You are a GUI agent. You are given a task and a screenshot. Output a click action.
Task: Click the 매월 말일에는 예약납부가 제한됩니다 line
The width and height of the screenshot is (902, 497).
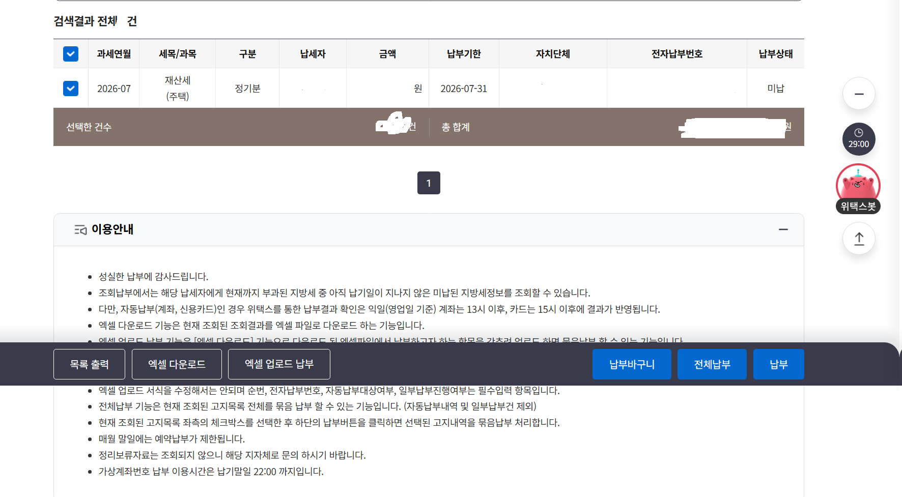172,439
